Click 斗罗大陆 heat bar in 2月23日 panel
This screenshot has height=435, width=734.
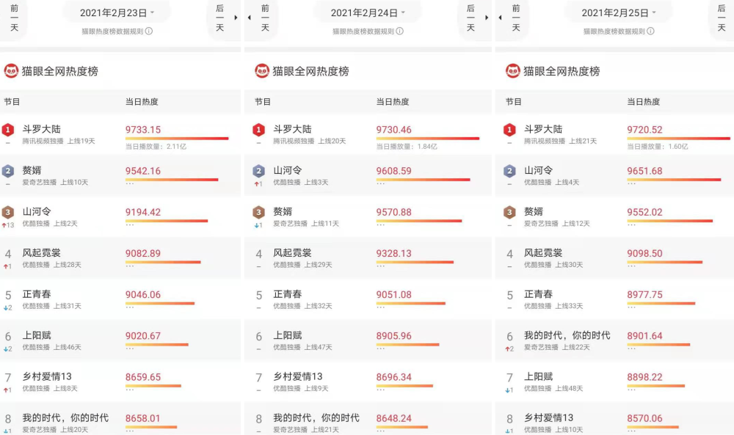point(177,139)
